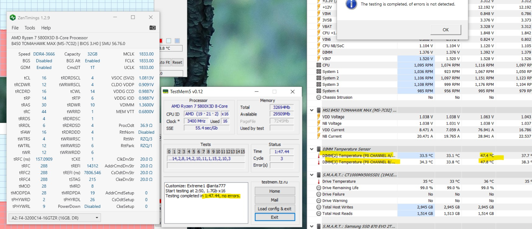The width and height of the screenshot is (532, 229).
Task: Open the ZenTimings Help menu
Action: (x=46, y=28)
